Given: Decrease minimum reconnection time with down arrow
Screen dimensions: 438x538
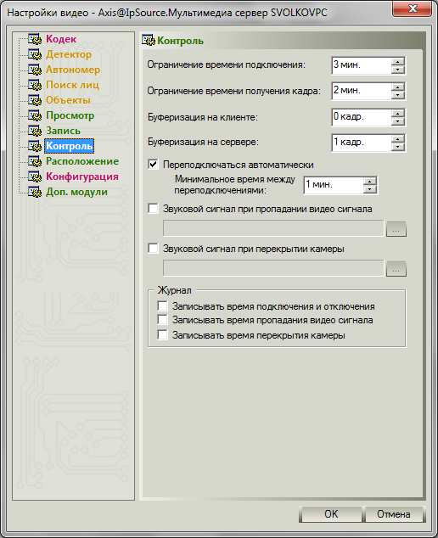Looking at the screenshot, I should pos(370,189).
